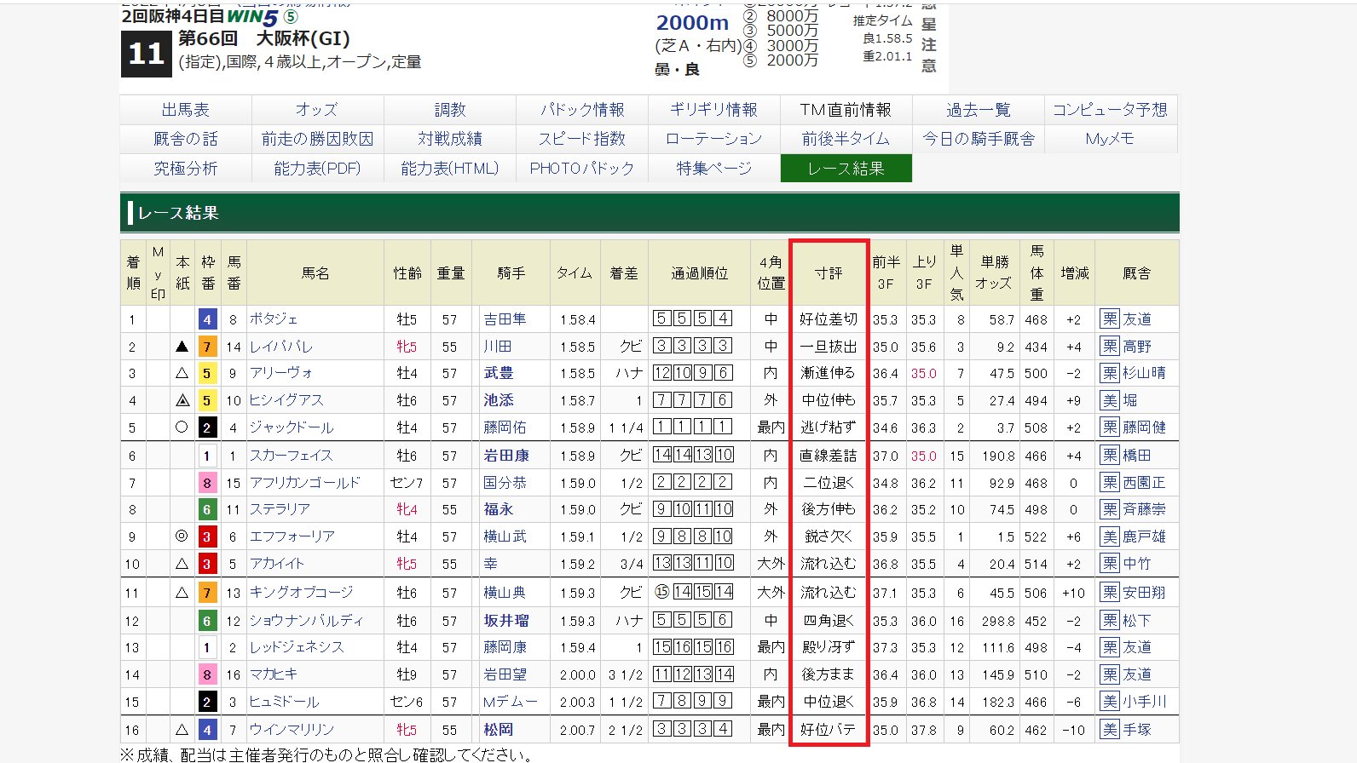Click the pink frame number 8 icon for アフリカンゴールド
Image resolution: width=1357 pixels, height=763 pixels.
207,483
